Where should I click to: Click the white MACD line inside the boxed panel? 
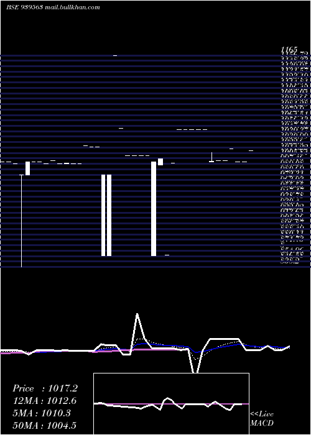click(x=167, y=398)
